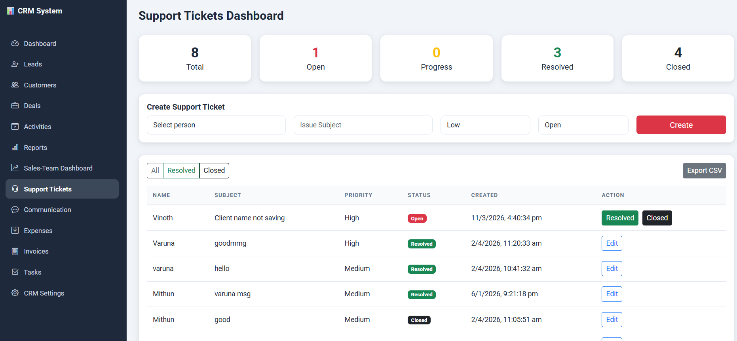Open CRM Settings
The image size is (737, 341).
tap(62, 293)
